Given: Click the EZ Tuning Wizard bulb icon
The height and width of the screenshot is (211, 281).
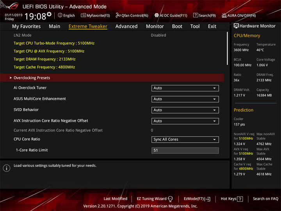Looking at the screenshot, I should click(170, 199).
